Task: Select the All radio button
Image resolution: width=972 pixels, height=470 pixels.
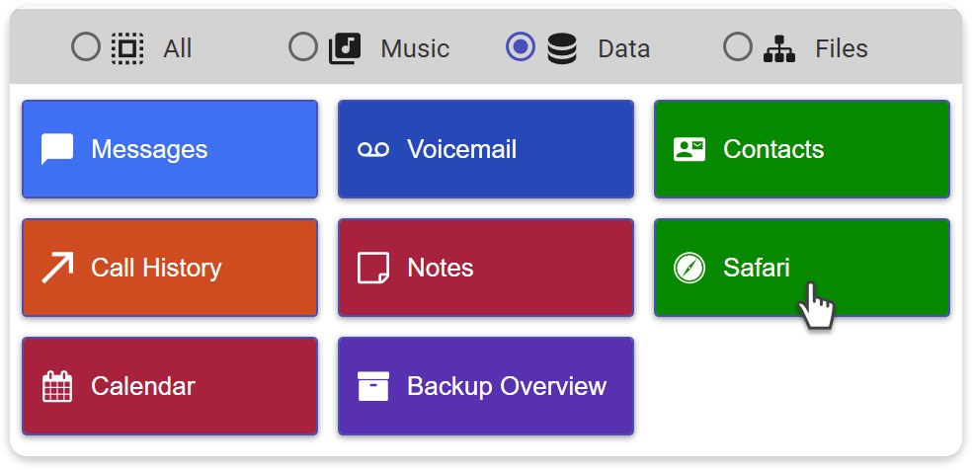Action: tap(87, 47)
